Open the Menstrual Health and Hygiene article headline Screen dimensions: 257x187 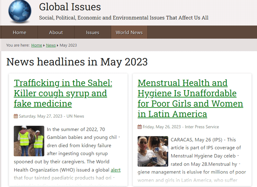point(190,98)
